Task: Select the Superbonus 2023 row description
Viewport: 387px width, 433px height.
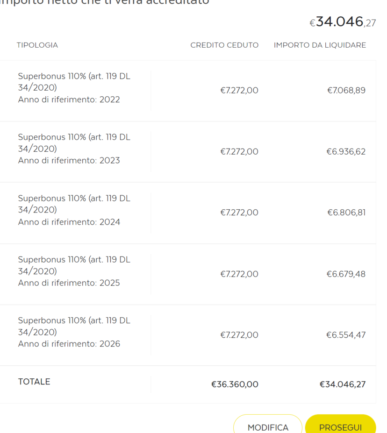Action: pyautogui.click(x=74, y=149)
